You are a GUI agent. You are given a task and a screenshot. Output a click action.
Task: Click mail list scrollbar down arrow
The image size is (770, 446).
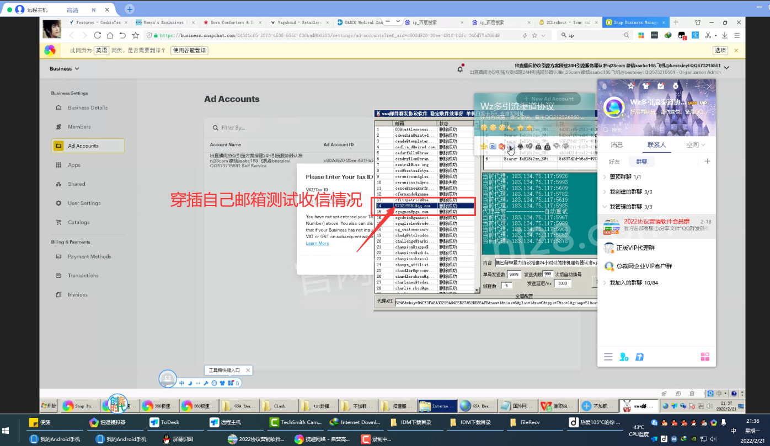(477, 290)
